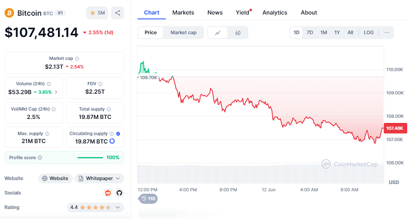Click the Profile score info icon
The image size is (410, 219).
coord(40,158)
